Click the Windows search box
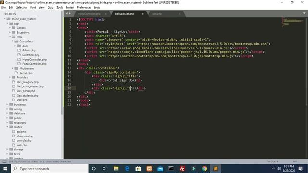This screenshot has width=308, height=173. click(50, 169)
